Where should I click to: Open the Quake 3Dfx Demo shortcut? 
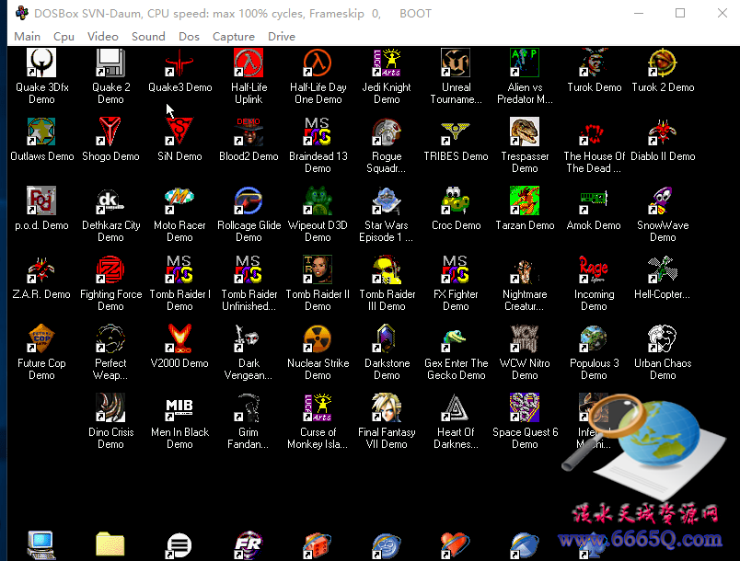click(x=41, y=63)
